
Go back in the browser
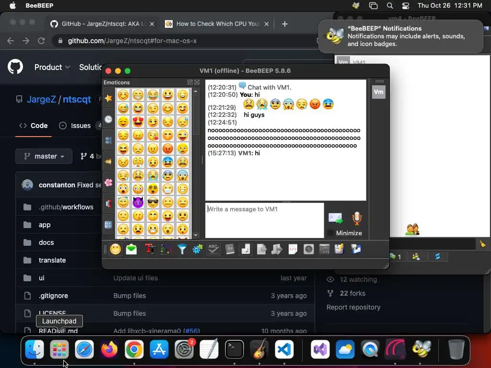(11, 41)
